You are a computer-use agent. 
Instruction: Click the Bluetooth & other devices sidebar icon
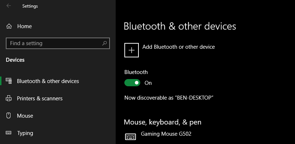[9, 81]
